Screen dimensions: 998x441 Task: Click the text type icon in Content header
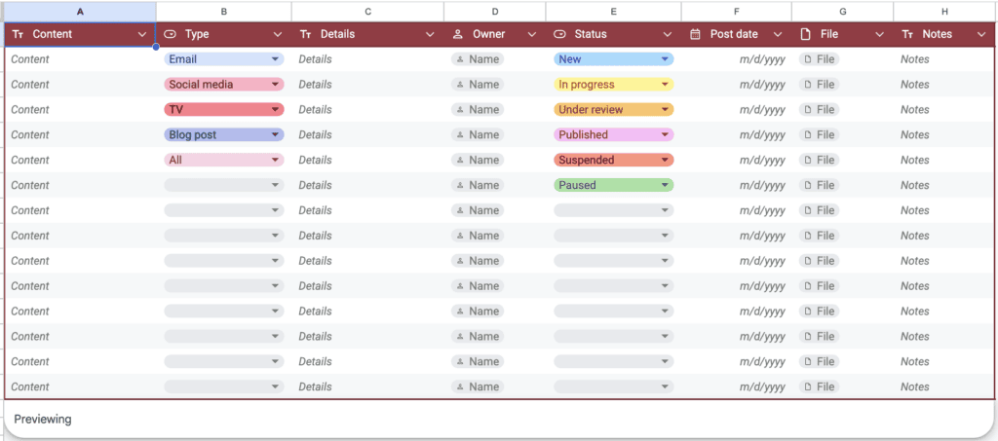coord(18,34)
